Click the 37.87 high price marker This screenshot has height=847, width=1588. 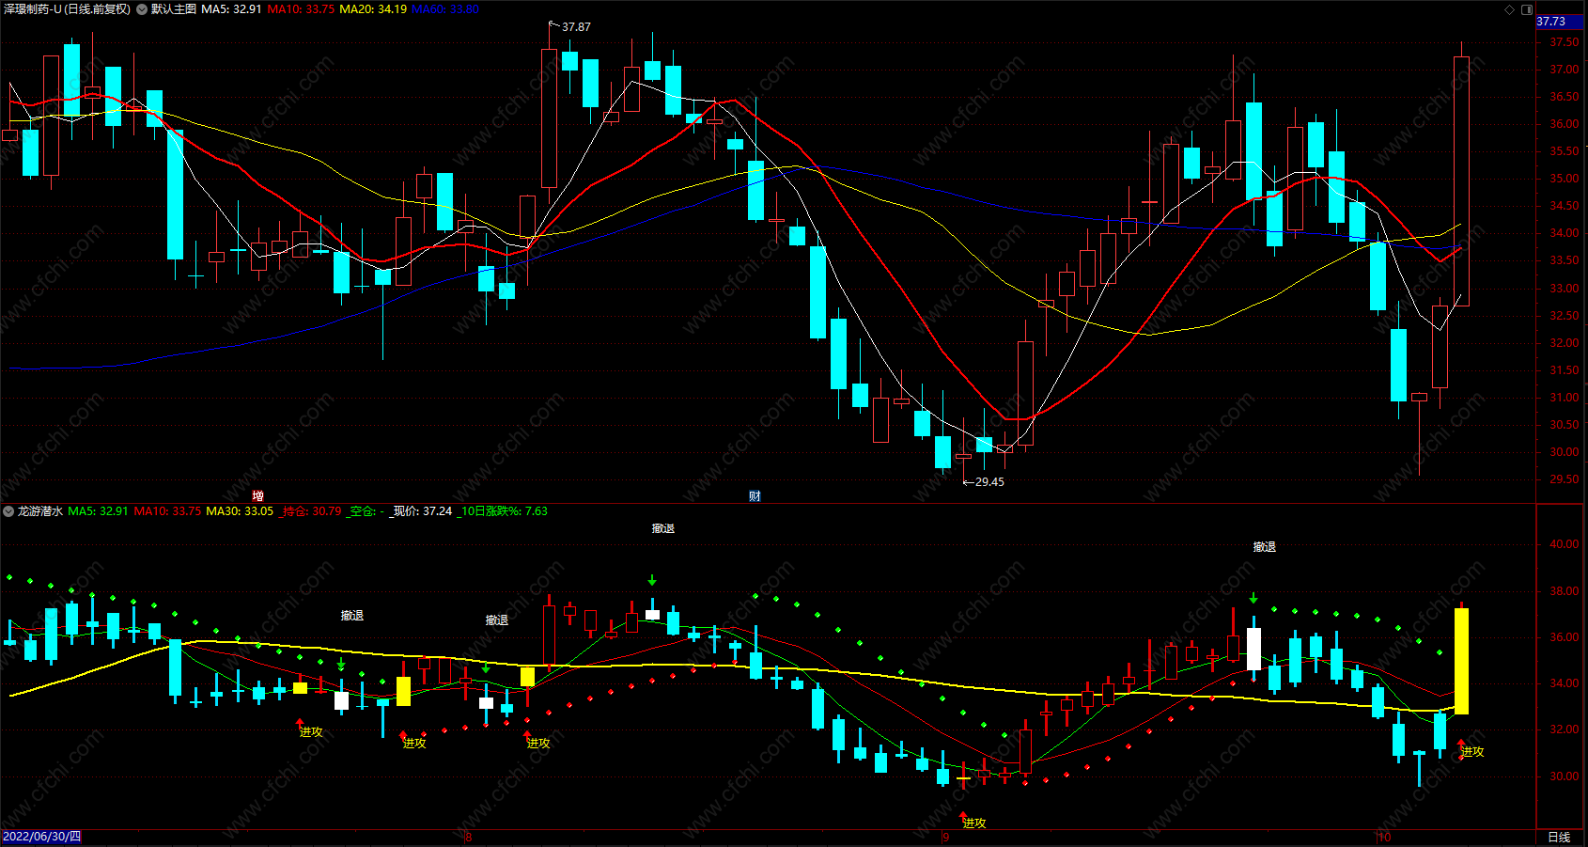(x=575, y=26)
